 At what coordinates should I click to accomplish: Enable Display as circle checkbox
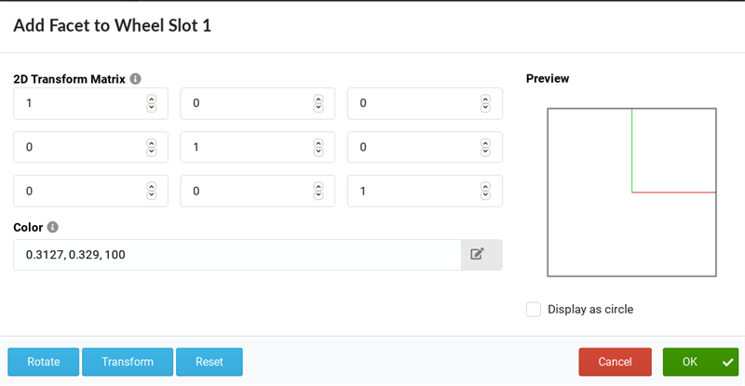pyautogui.click(x=534, y=309)
